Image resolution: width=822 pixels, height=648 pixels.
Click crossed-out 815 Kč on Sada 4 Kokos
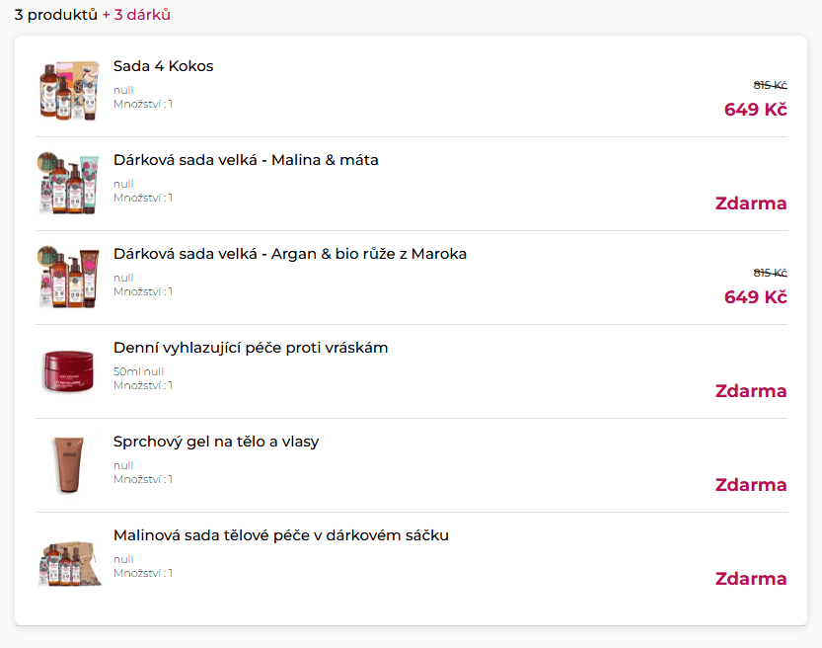(770, 85)
